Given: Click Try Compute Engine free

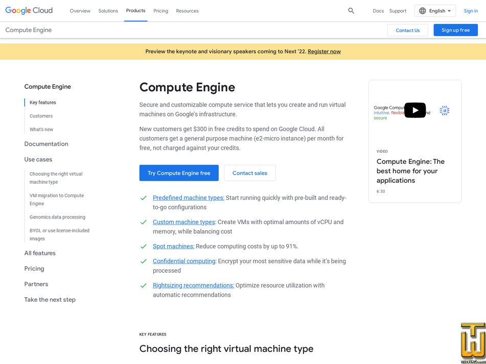Looking at the screenshot, I should coord(179,173).
